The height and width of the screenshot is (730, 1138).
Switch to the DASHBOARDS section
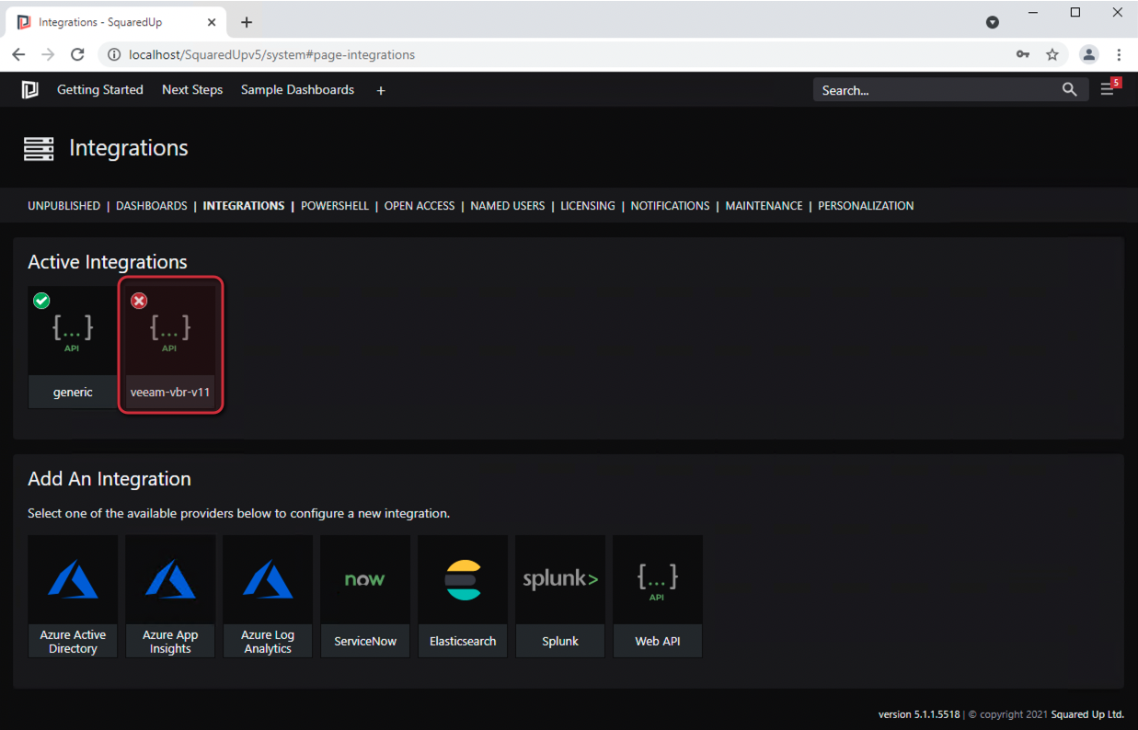(x=152, y=206)
